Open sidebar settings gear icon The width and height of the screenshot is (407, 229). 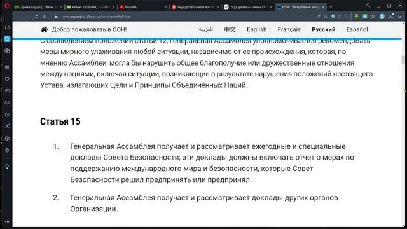click(x=7, y=150)
